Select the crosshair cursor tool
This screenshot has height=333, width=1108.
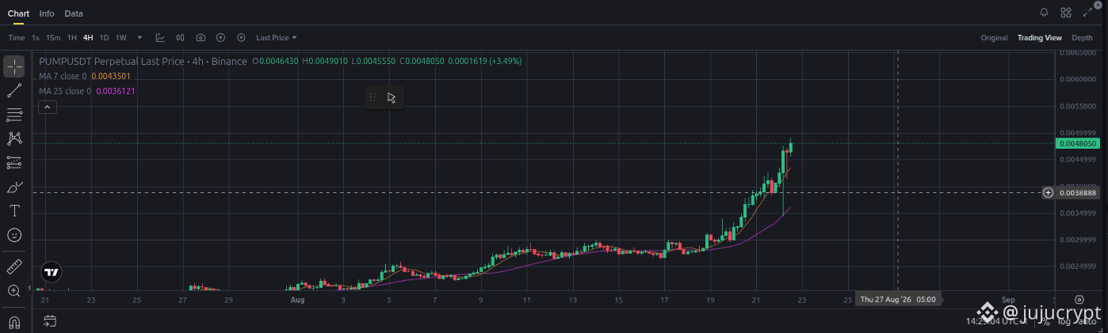(x=14, y=66)
